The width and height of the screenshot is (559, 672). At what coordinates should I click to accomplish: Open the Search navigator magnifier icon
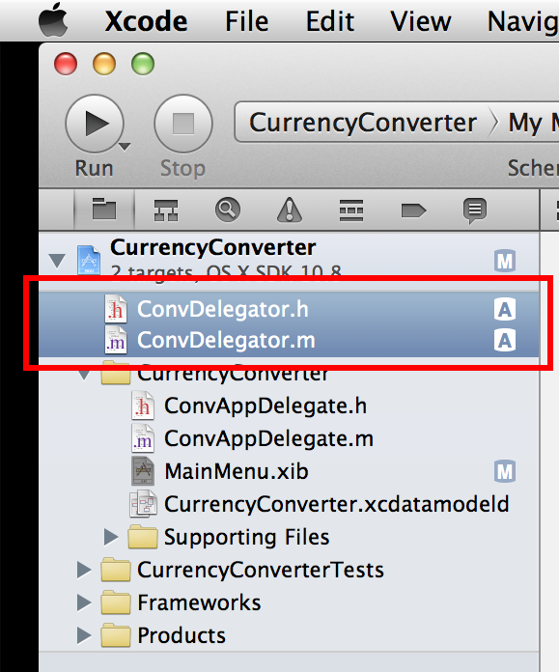227,210
